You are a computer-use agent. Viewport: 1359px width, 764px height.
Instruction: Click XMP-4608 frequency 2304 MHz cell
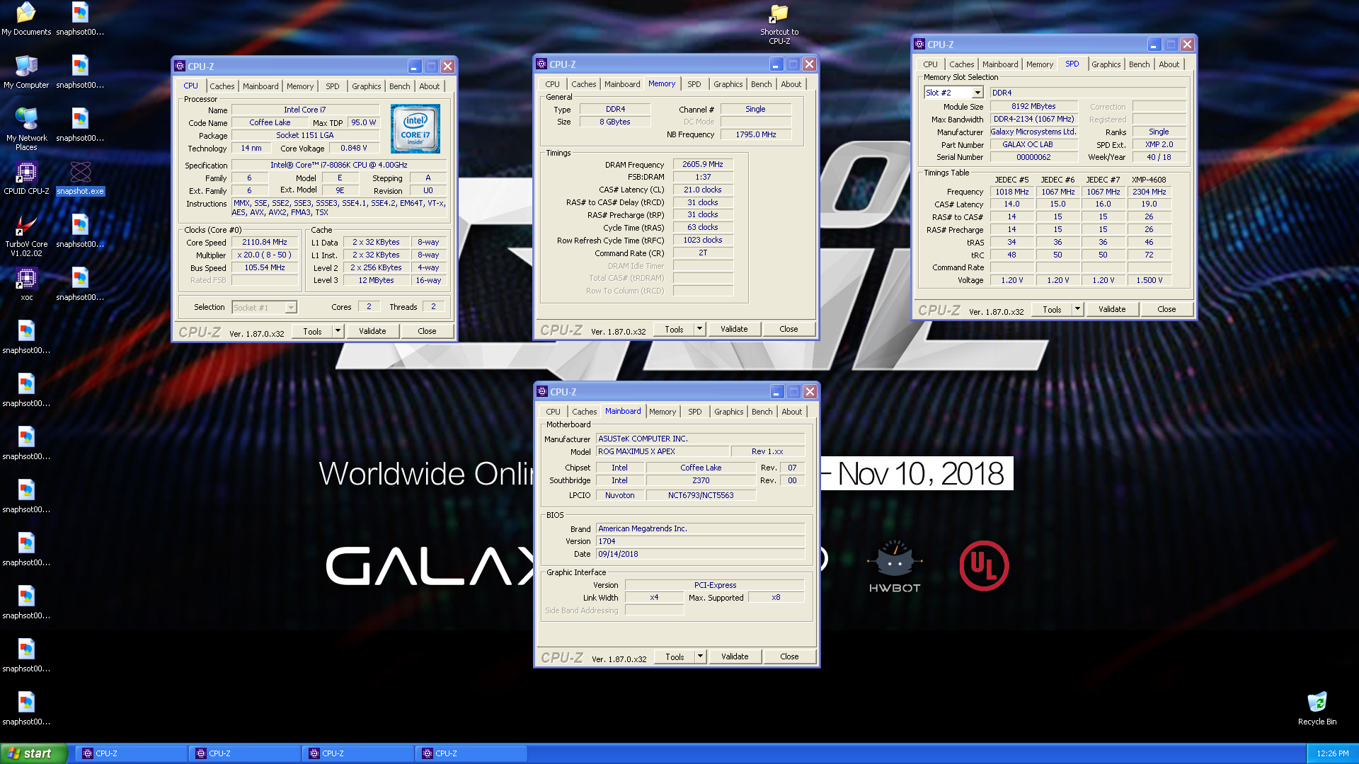tap(1149, 192)
